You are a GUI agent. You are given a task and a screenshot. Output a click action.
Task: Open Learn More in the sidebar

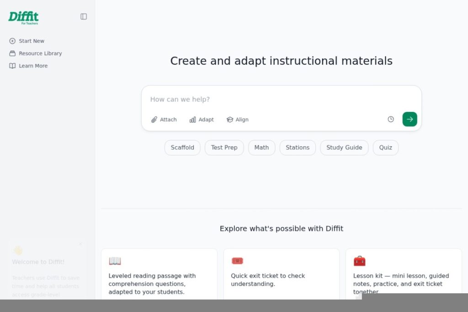tap(28, 66)
